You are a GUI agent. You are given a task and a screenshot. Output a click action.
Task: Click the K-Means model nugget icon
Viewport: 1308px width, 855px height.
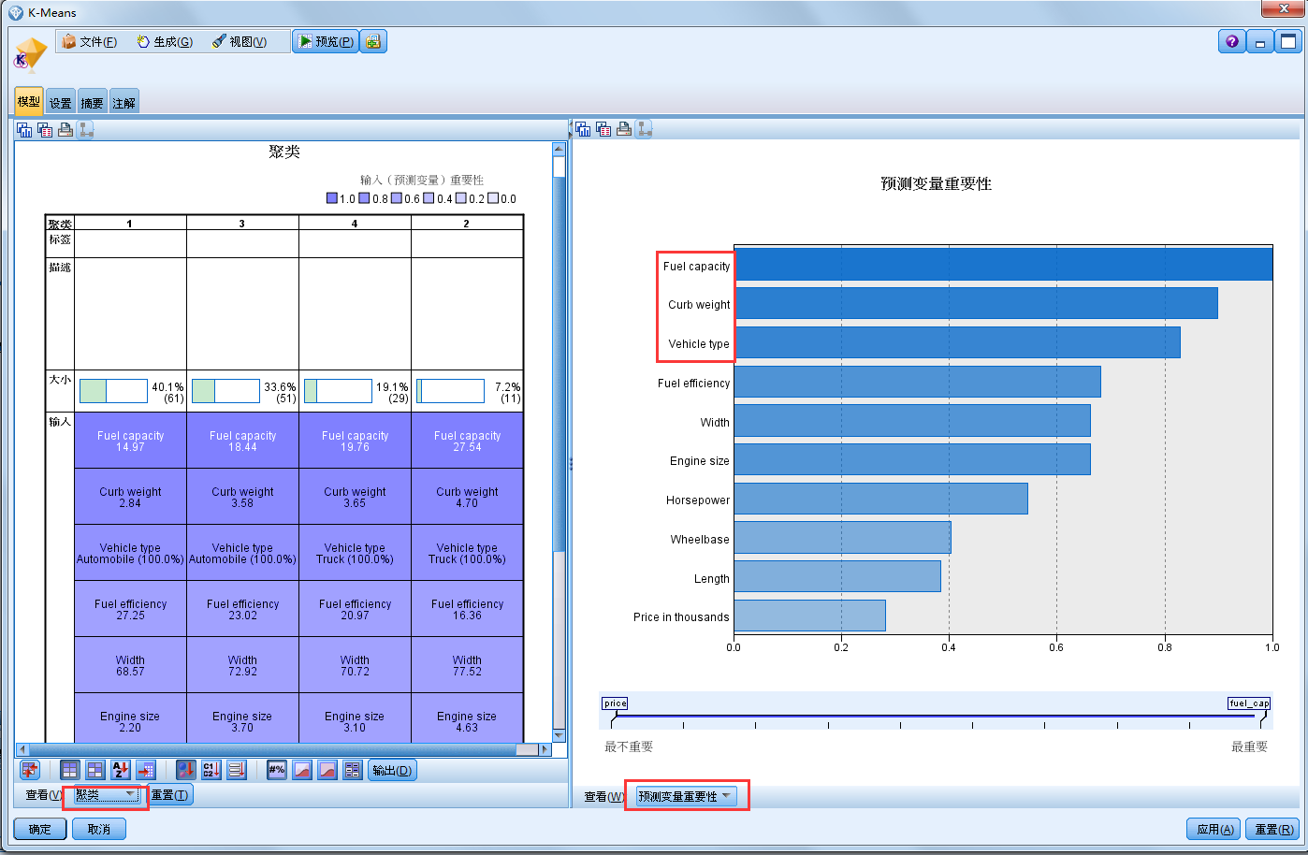coord(30,54)
